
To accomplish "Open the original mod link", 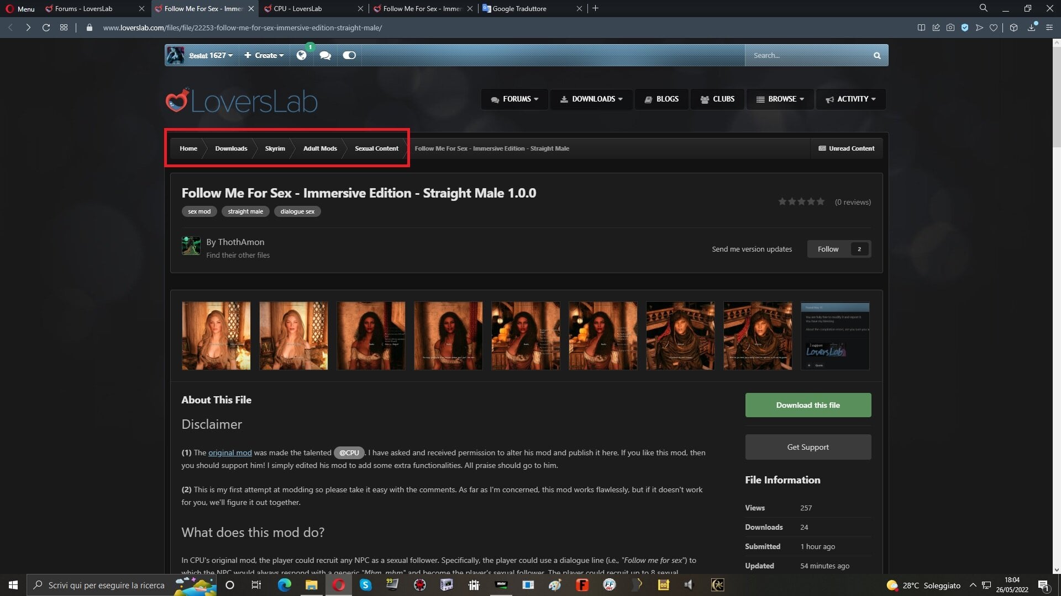I will tap(230, 453).
